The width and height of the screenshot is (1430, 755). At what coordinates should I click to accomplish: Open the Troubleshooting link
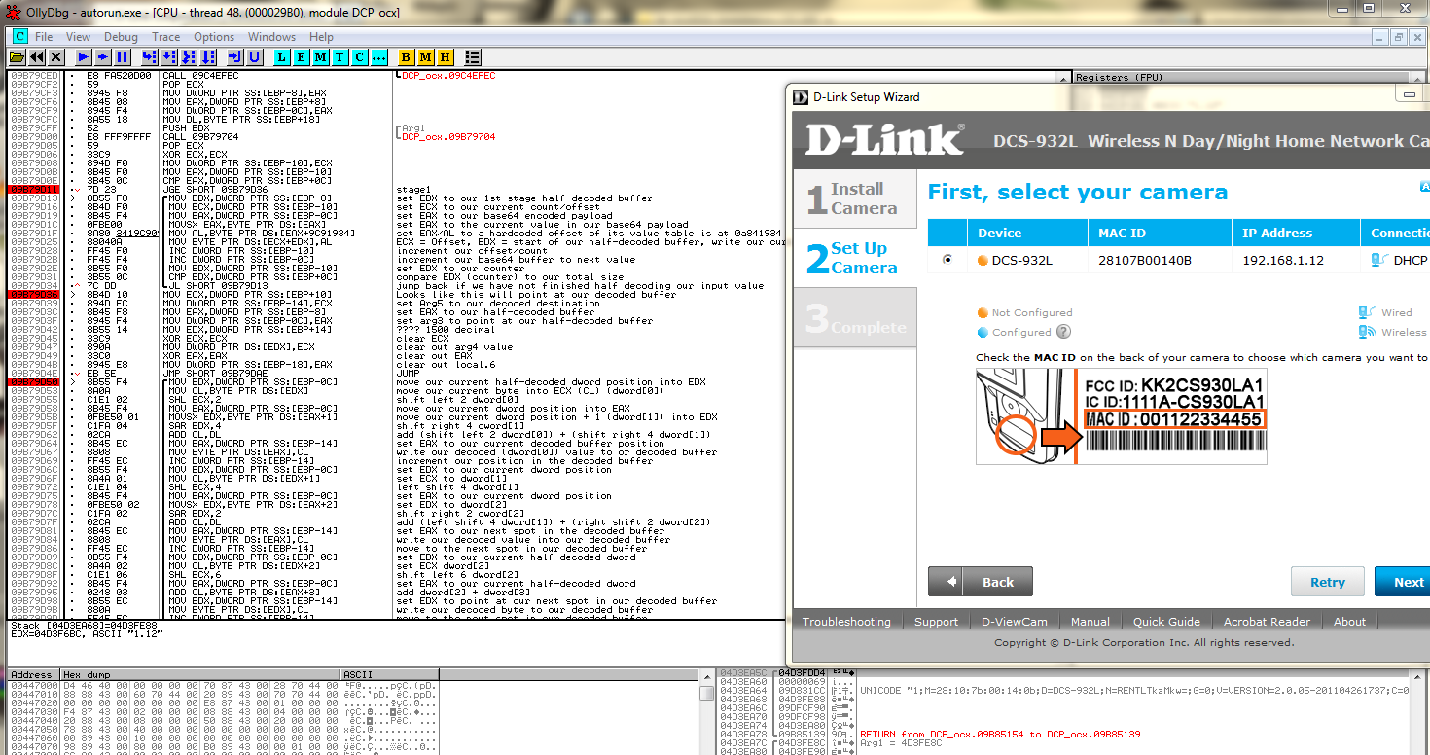846,622
